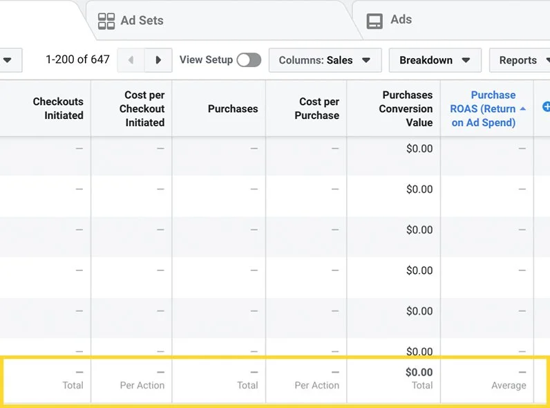Click the Purchases column header
This screenshot has height=408, width=550.
pyautogui.click(x=233, y=109)
